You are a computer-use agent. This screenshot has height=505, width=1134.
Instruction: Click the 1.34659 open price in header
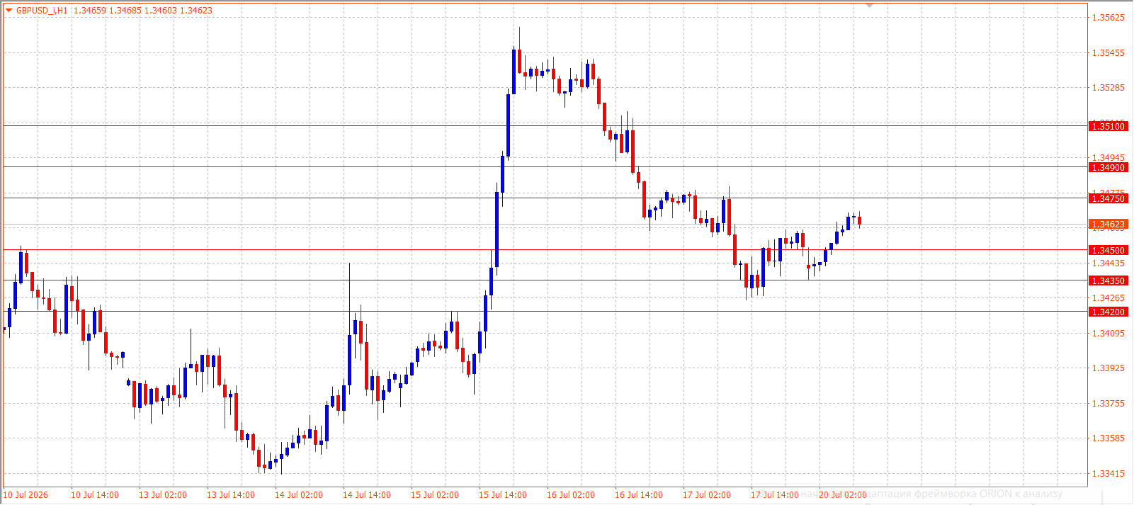pyautogui.click(x=90, y=11)
